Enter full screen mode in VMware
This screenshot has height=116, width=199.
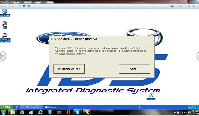coord(24,6)
